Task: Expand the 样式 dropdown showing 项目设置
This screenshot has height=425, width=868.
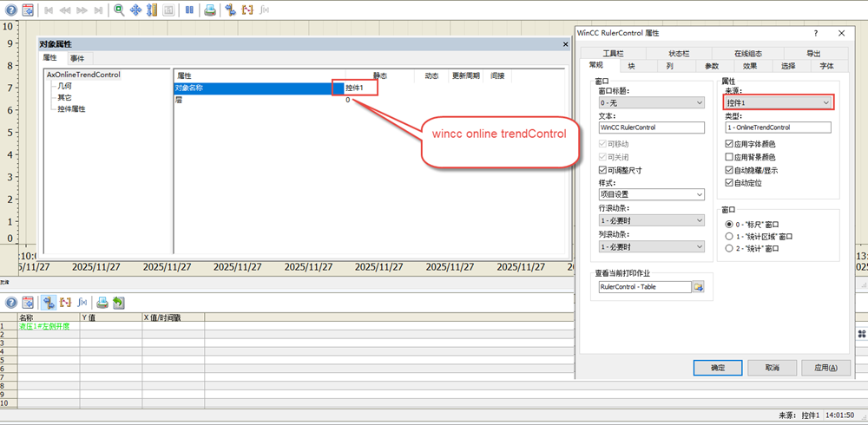Action: [651, 195]
